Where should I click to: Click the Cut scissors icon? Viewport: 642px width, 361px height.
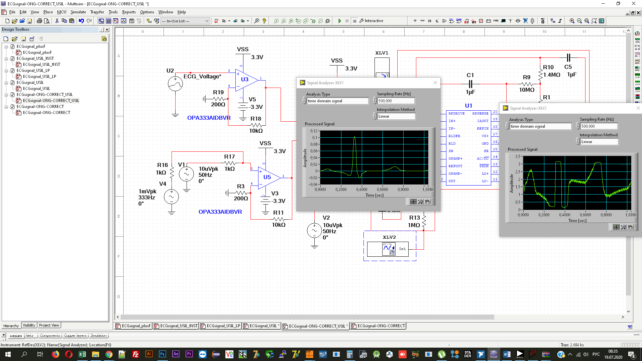pyautogui.click(x=57, y=21)
